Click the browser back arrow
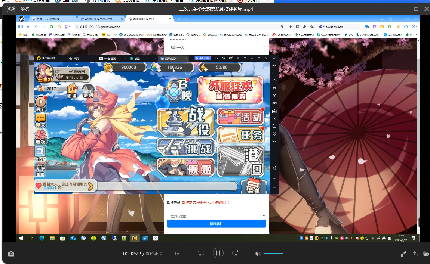 [x=36, y=27]
